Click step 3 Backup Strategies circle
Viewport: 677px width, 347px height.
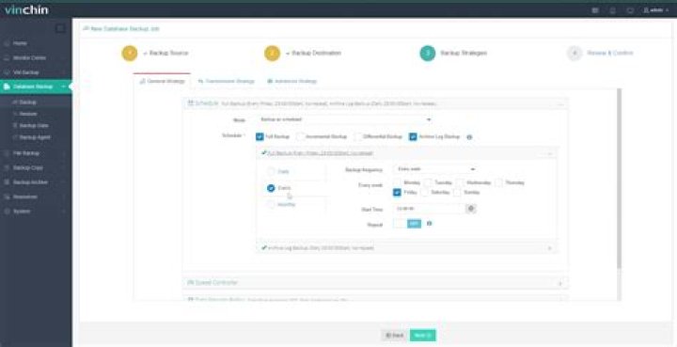(x=428, y=53)
